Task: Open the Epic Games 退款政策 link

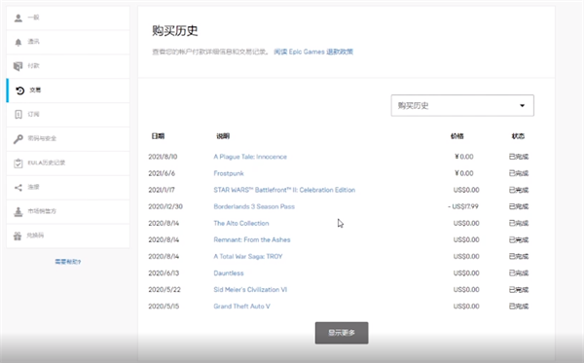Action: [x=313, y=52]
